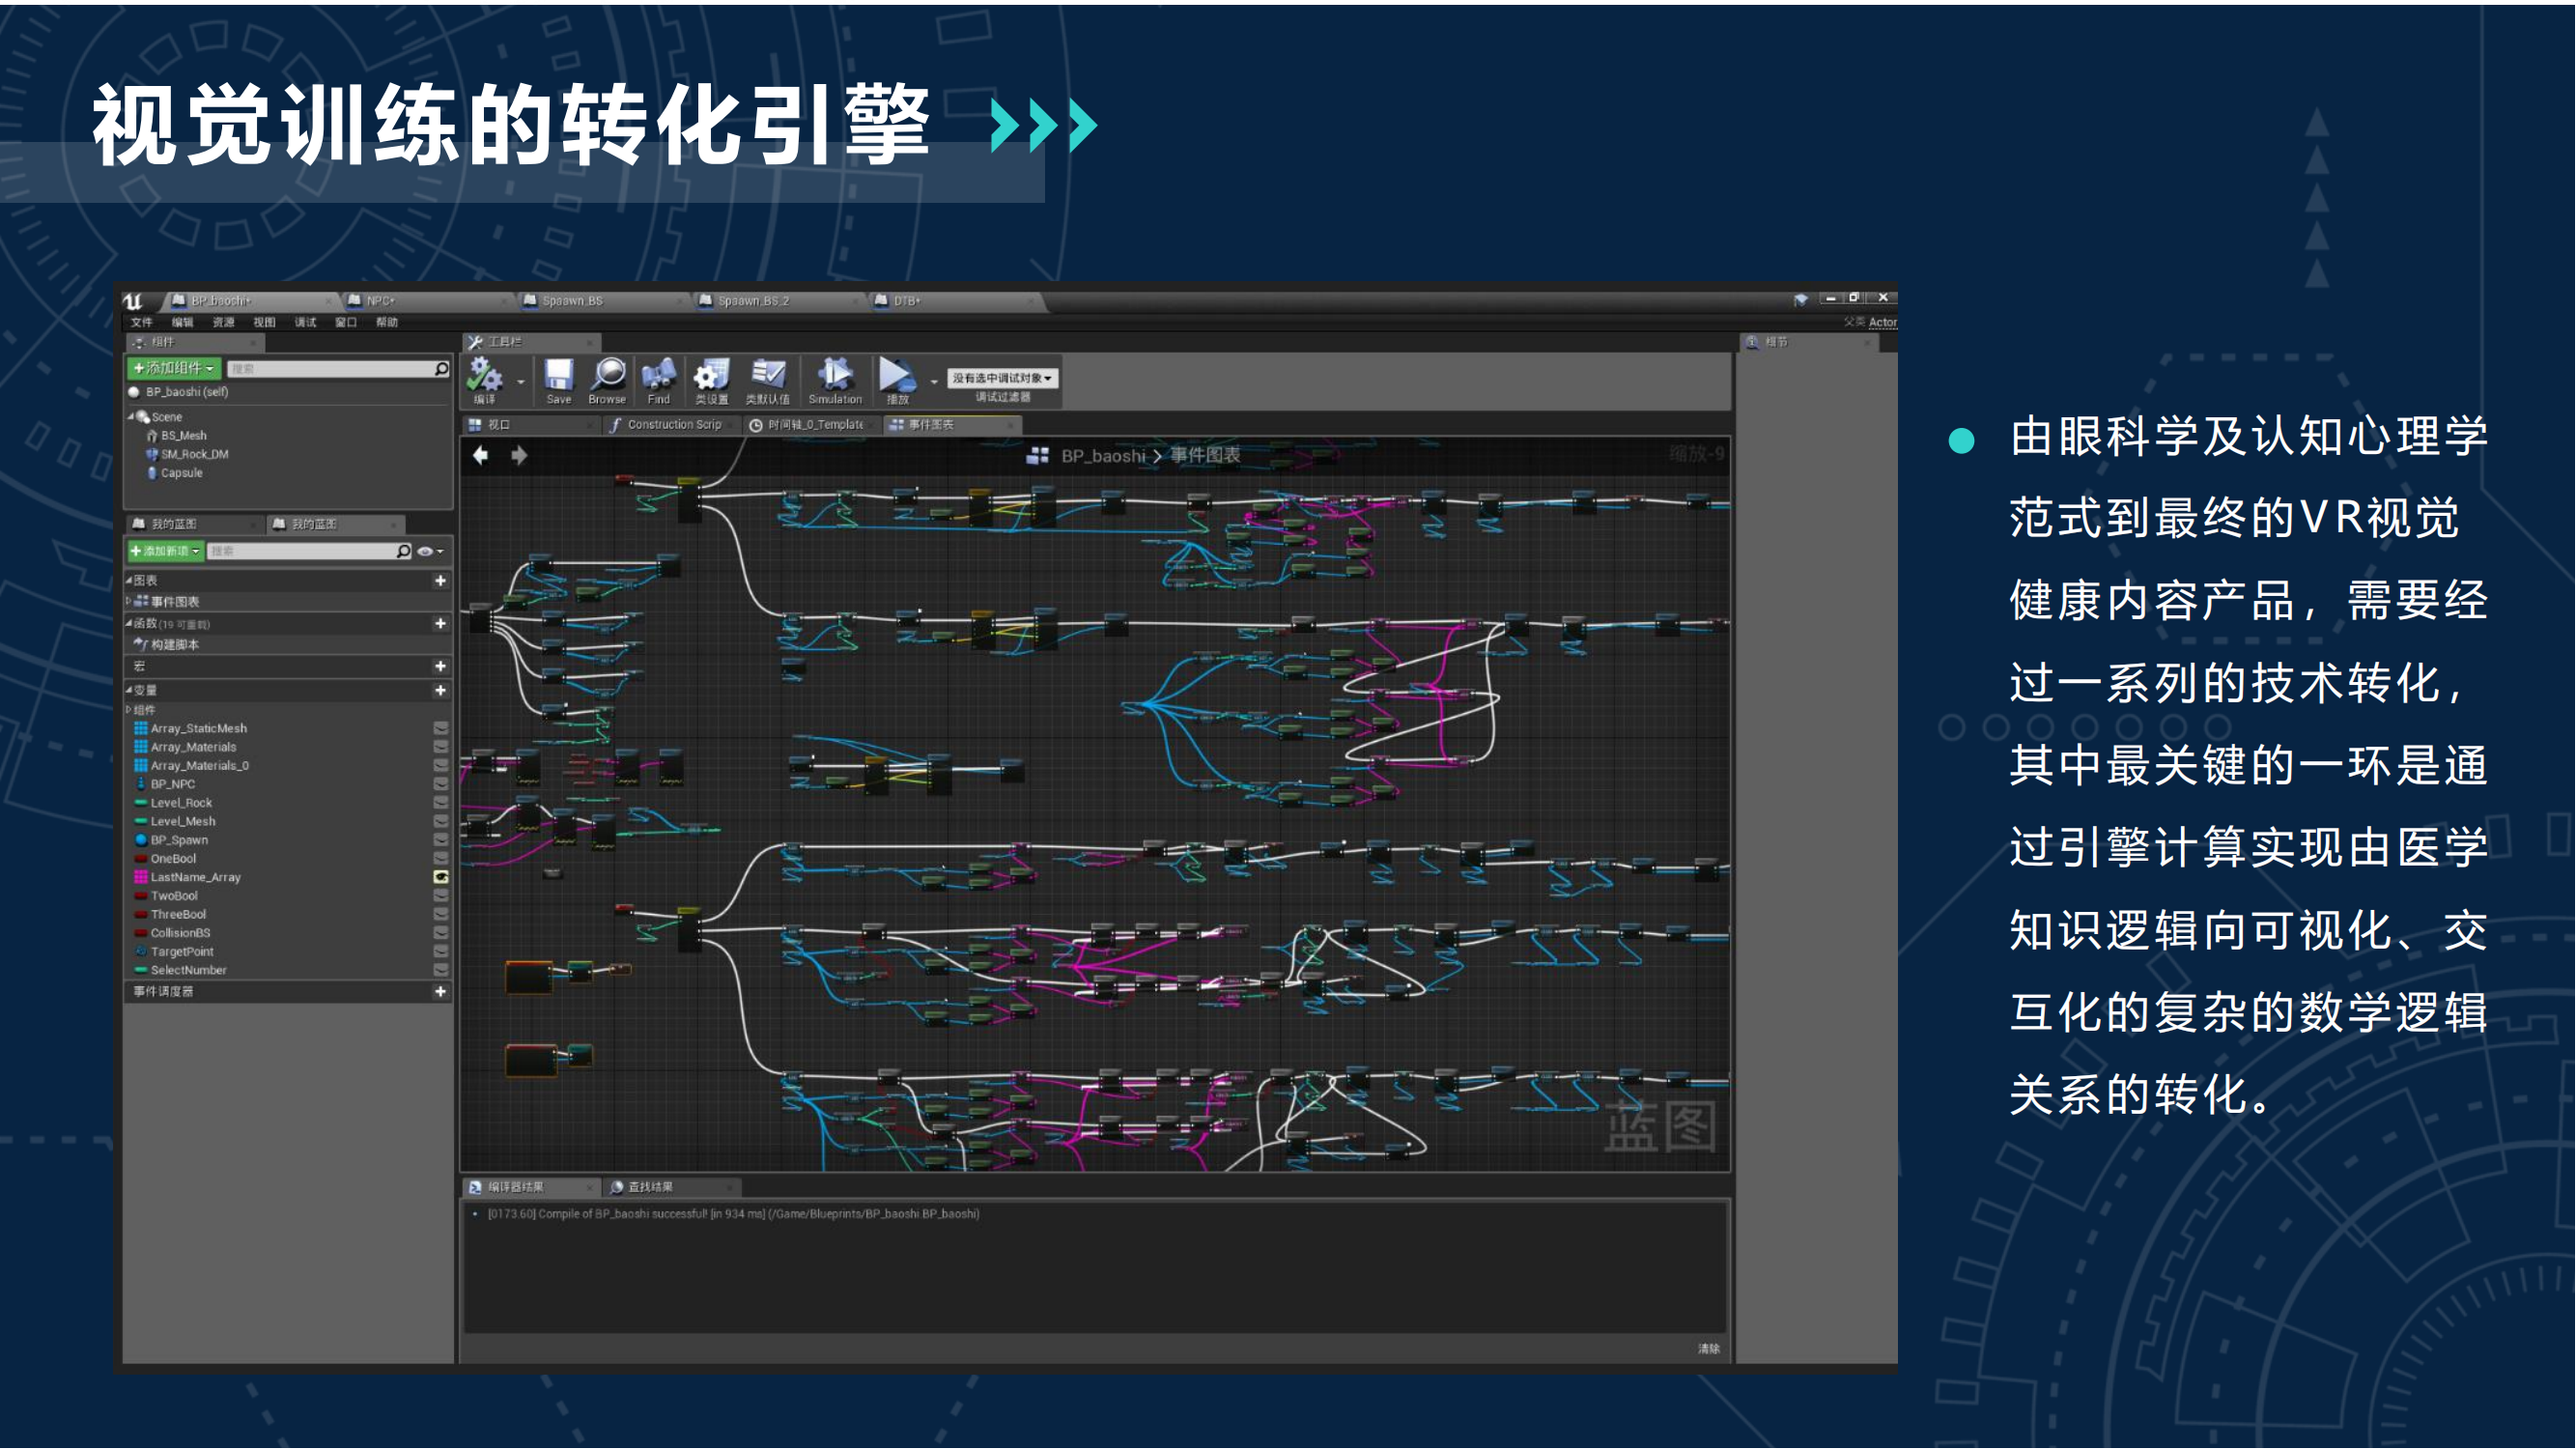Collapse the Functions (函数) section
Image resolution: width=2576 pixels, height=1449 pixels.
coord(129,623)
